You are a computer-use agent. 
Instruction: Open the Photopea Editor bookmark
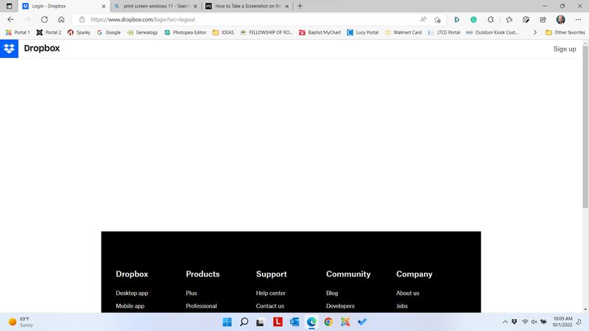(184, 32)
